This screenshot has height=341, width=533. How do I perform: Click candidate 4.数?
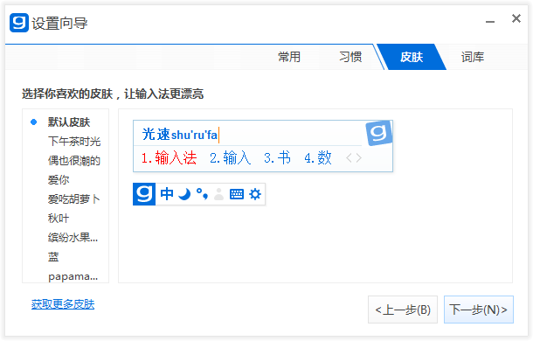318,158
